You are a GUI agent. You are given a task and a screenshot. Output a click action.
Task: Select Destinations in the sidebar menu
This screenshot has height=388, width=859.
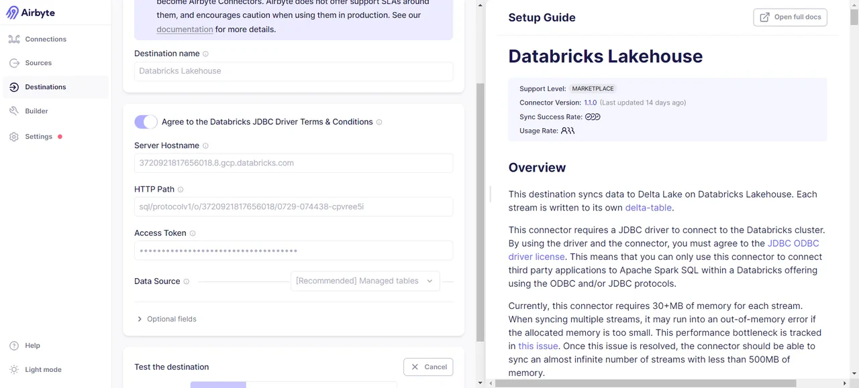[15, 86]
